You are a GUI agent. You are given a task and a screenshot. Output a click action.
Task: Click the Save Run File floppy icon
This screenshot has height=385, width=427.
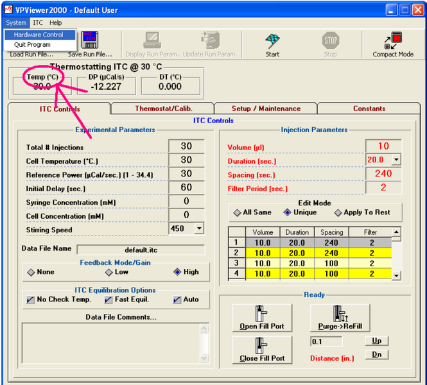pyautogui.click(x=90, y=40)
